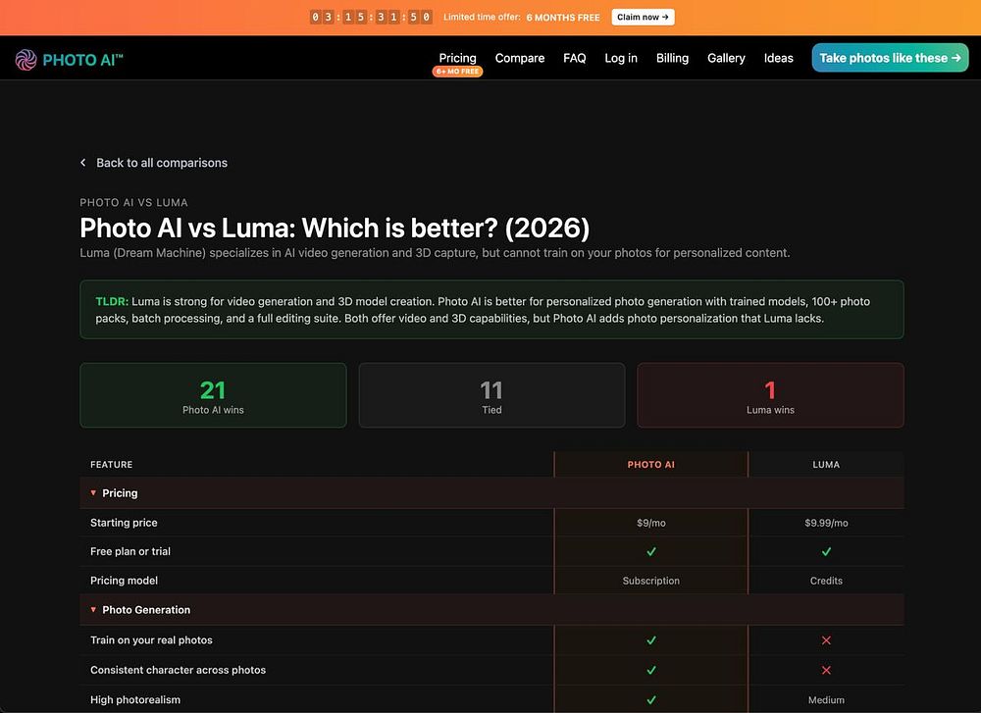Click the LUMA column header

point(826,464)
